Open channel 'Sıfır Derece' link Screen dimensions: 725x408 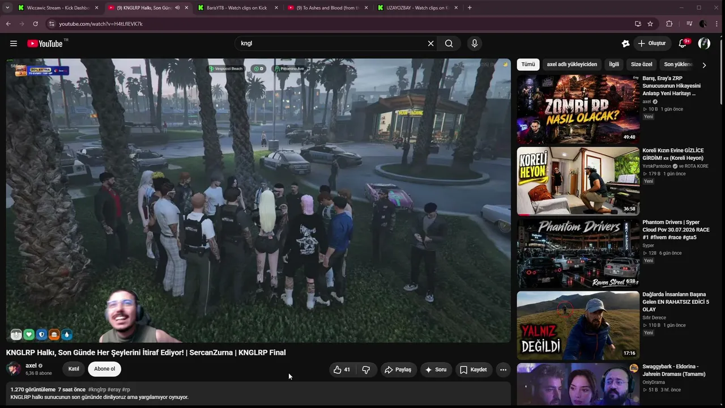tap(654, 318)
